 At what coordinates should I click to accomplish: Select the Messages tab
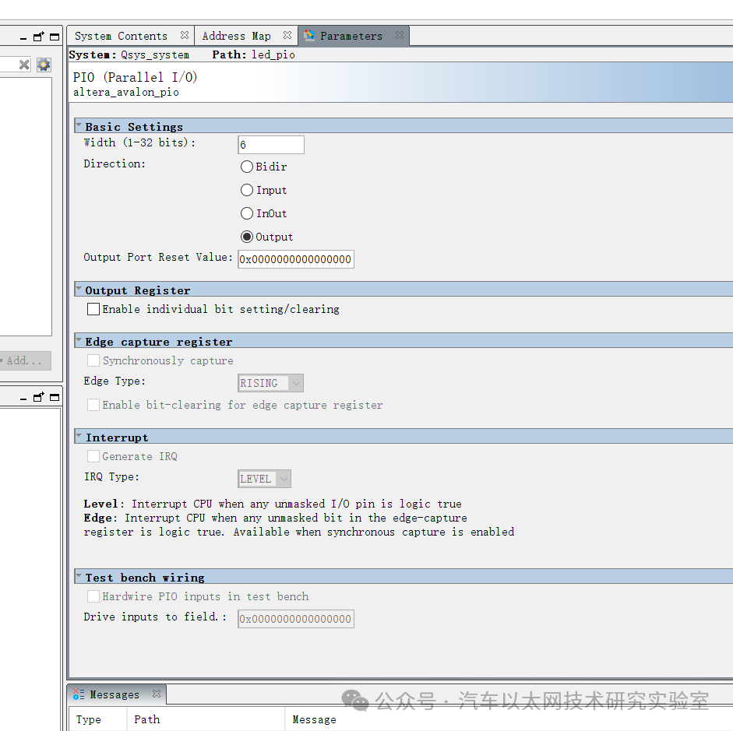115,694
